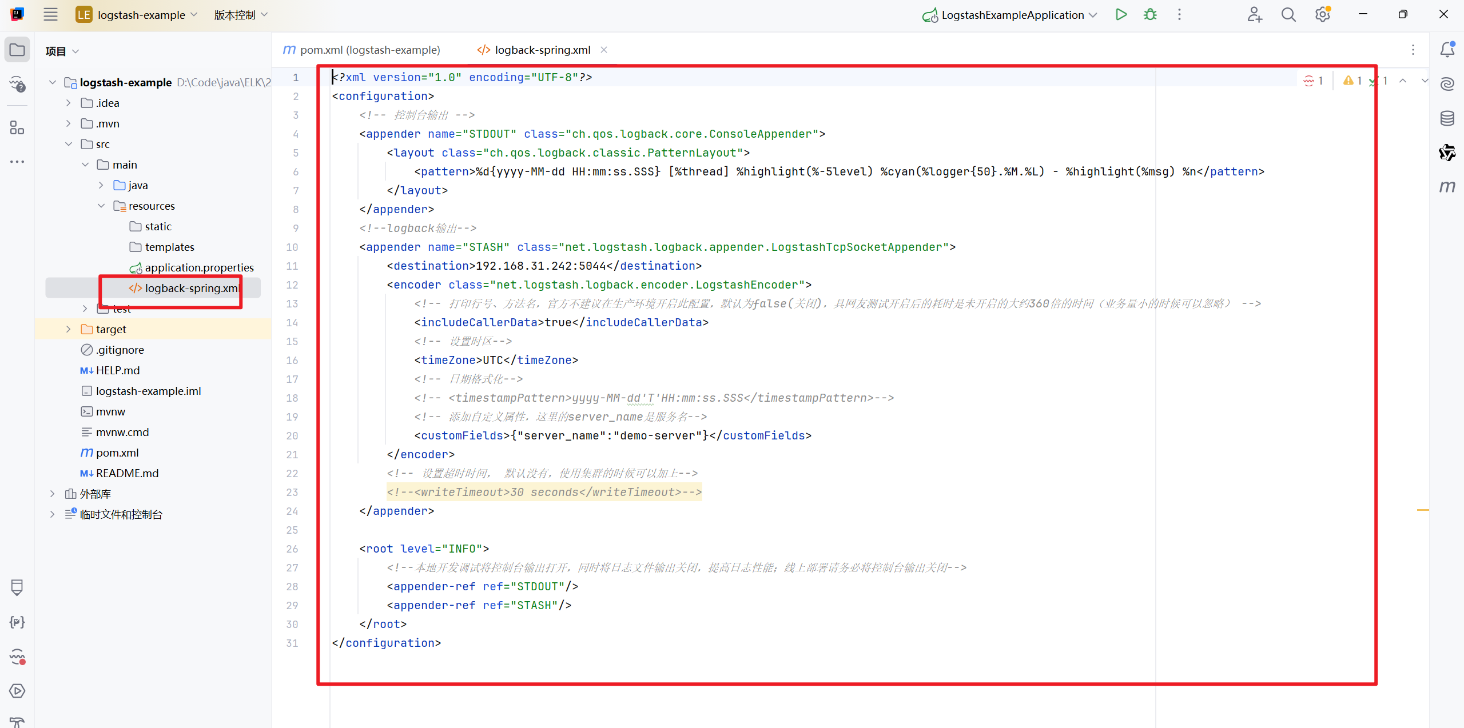Open application.properties in the project tree
The image size is (1464, 728).
199,267
